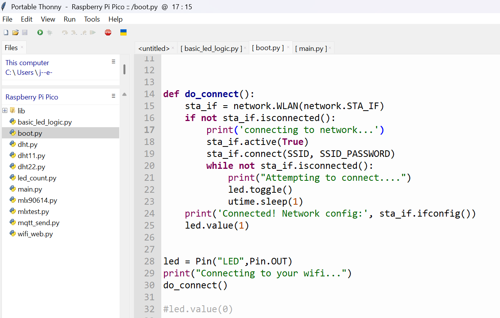Open the This computer panel menu
This screenshot has height=318, width=500.
(113, 61)
